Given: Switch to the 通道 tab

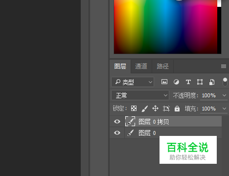Looking at the screenshot, I should pyautogui.click(x=141, y=66).
